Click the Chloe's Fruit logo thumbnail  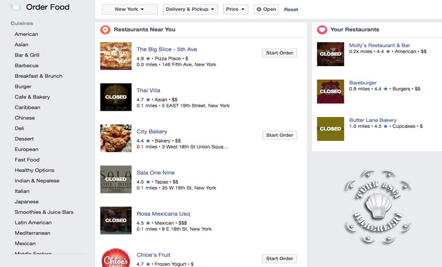pos(116,257)
